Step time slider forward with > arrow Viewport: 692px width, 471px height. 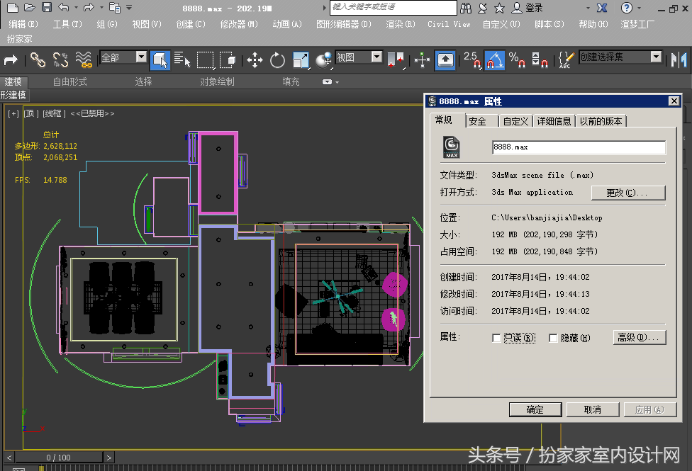click(108, 458)
